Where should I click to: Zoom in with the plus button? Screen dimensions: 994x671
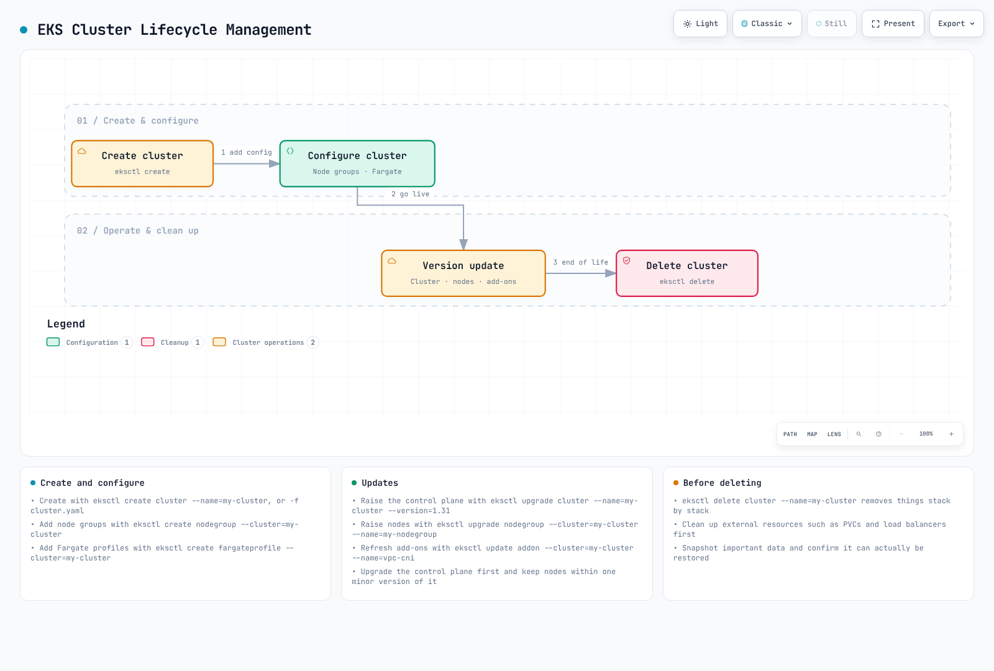(x=951, y=434)
